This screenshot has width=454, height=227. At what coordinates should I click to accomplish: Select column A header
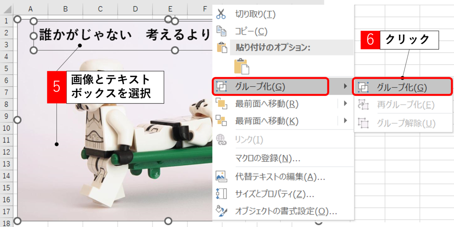tap(30, 9)
